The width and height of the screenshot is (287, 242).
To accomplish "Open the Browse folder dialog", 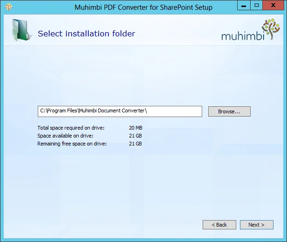I will [229, 111].
